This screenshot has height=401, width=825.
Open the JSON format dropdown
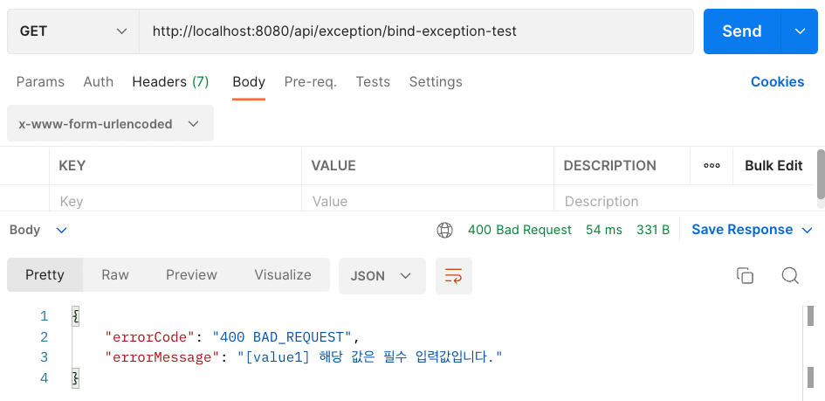coord(382,276)
